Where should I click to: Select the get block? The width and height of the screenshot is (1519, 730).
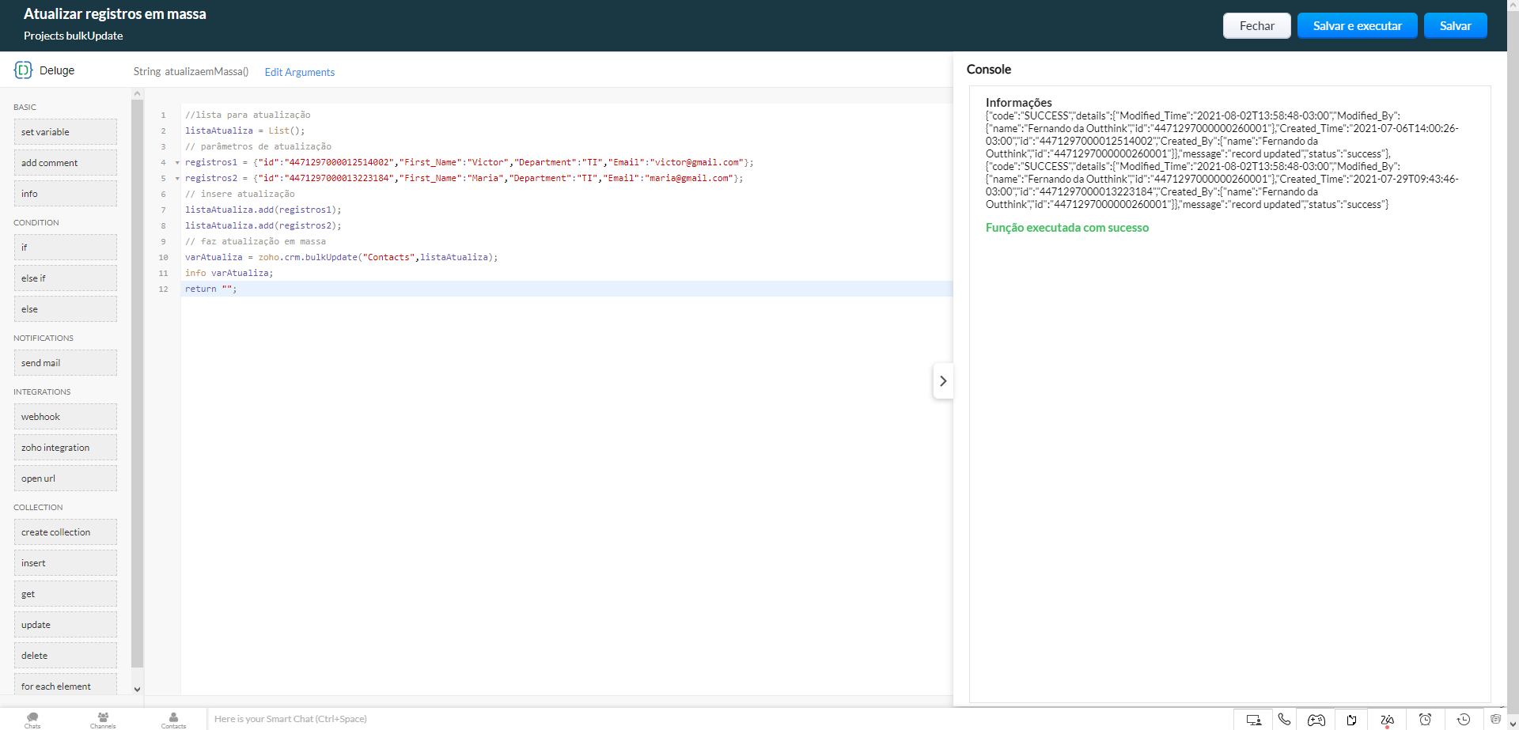click(65, 594)
